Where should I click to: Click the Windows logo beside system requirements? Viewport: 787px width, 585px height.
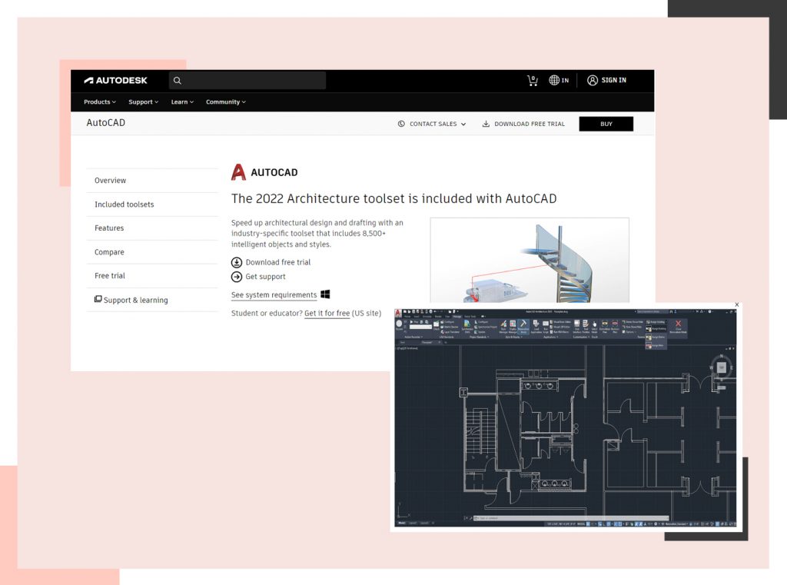click(x=325, y=294)
